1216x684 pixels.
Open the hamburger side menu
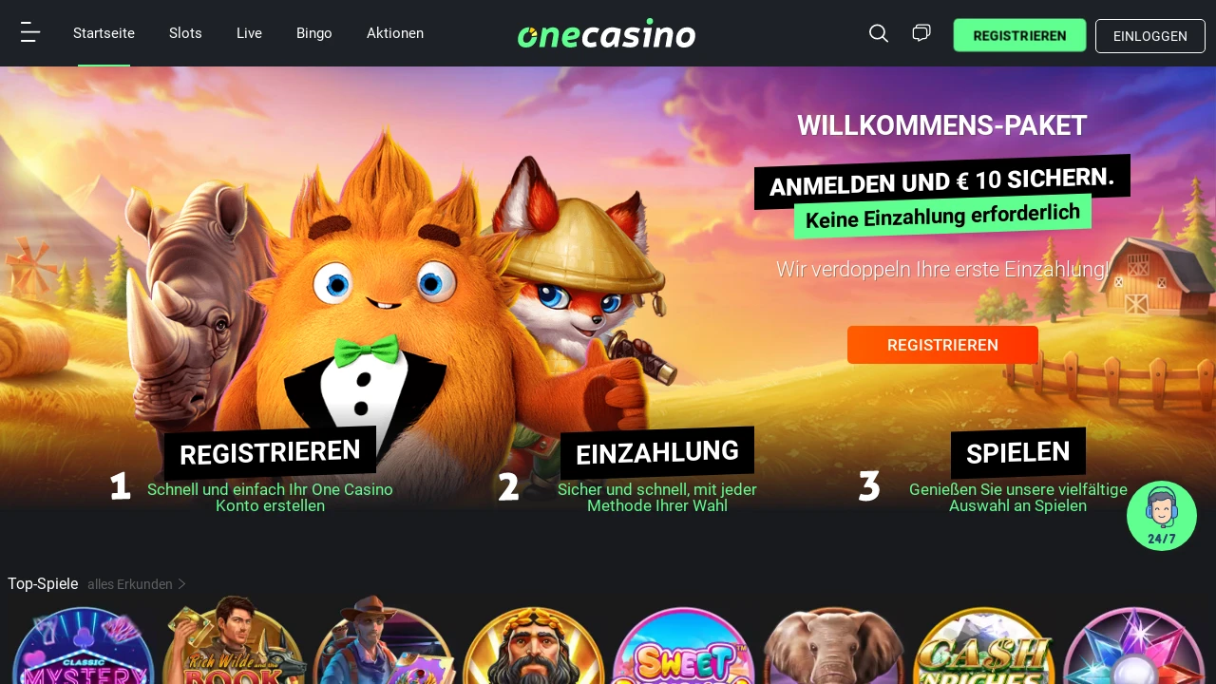point(30,33)
